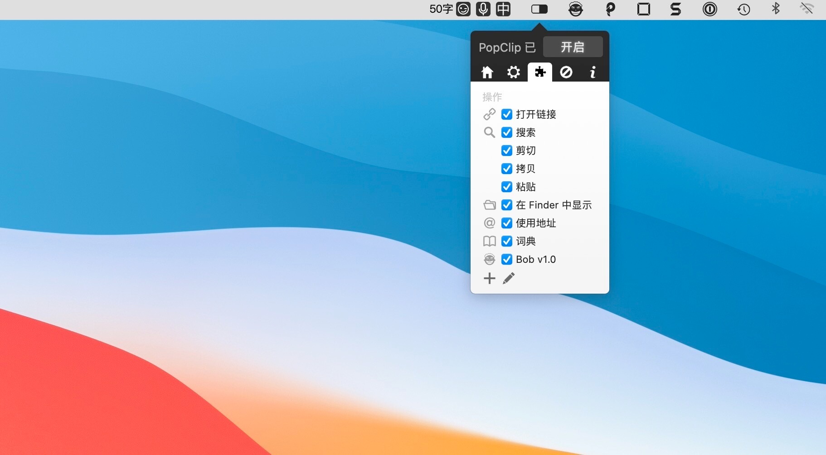Toggle the Bob v1.0 extension checkbox
Viewport: 826px width, 455px height.
[507, 259]
